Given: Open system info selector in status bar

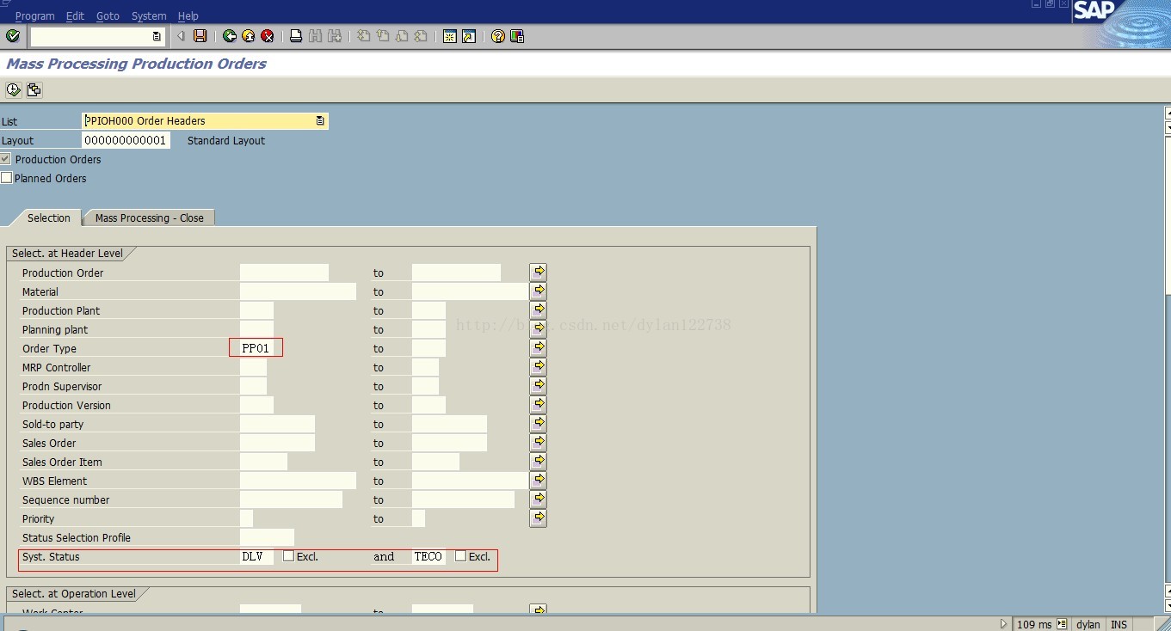Looking at the screenshot, I should click(x=1062, y=624).
